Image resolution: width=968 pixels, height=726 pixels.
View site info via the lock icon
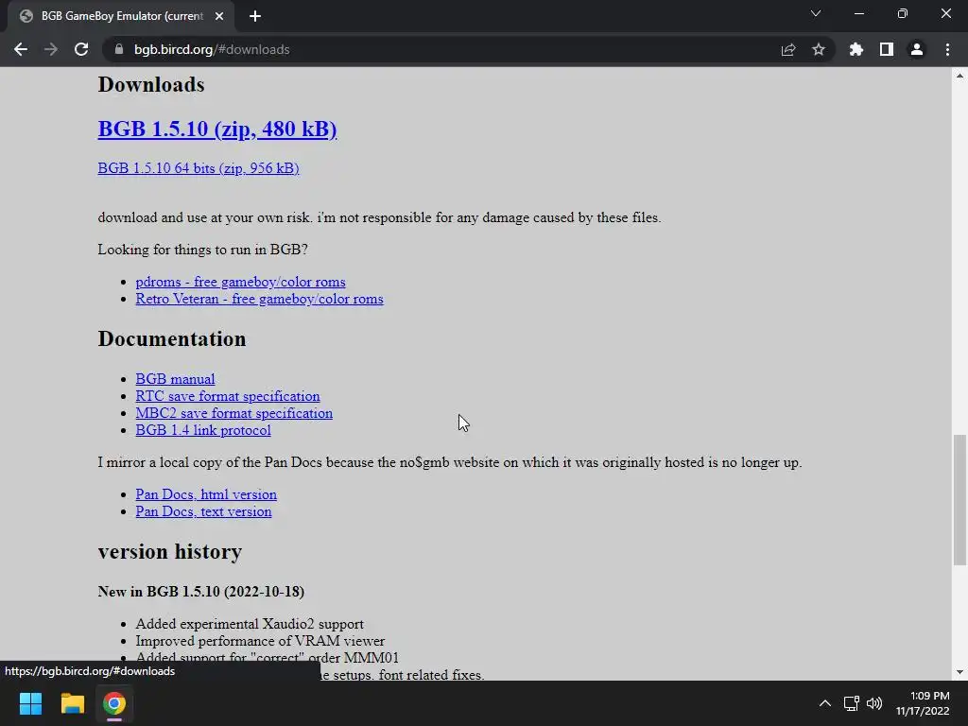119,49
